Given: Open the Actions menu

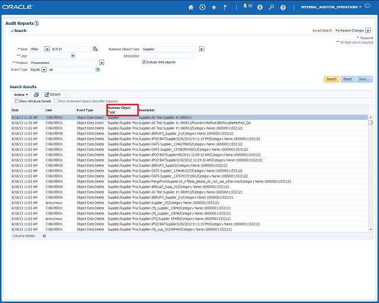Looking at the screenshot, I should 21,95.
